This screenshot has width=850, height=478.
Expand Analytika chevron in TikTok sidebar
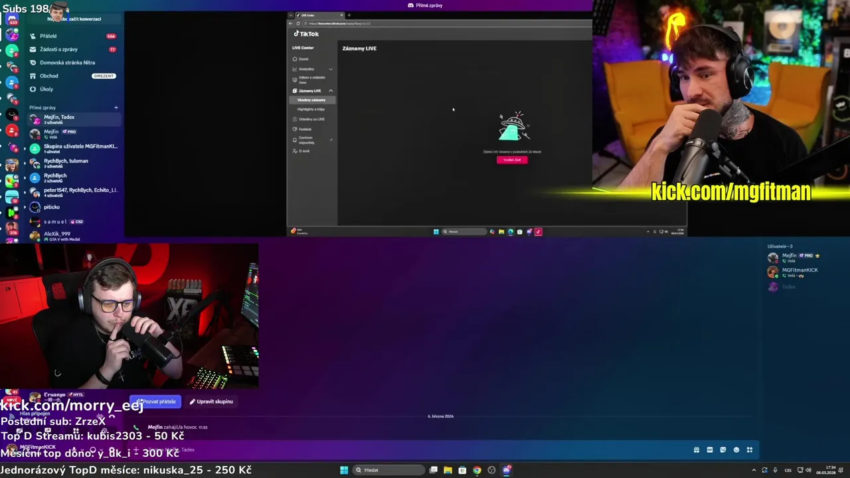[x=331, y=69]
